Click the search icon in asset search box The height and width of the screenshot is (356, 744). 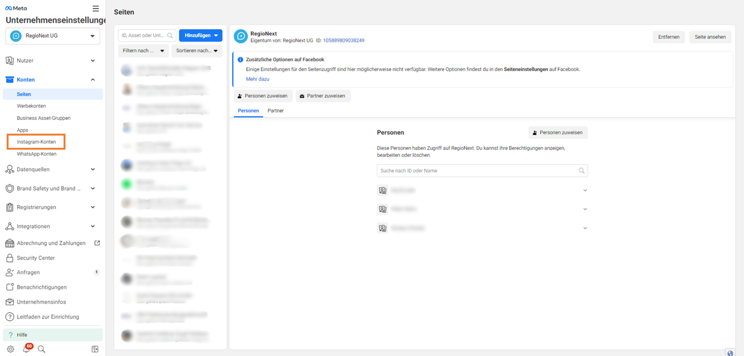click(x=170, y=35)
